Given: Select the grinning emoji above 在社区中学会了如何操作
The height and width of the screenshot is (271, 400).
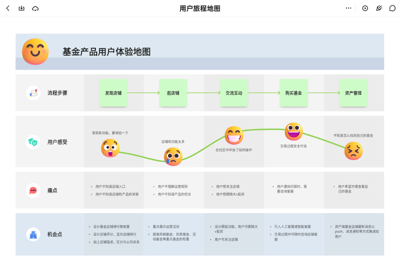Looking at the screenshot, I should 234,135.
